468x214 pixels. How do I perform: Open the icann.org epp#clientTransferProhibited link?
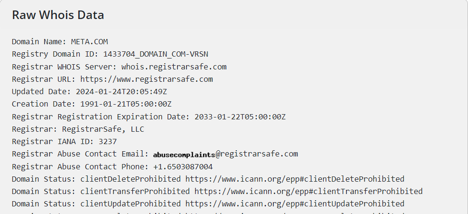pyautogui.click(x=309, y=191)
